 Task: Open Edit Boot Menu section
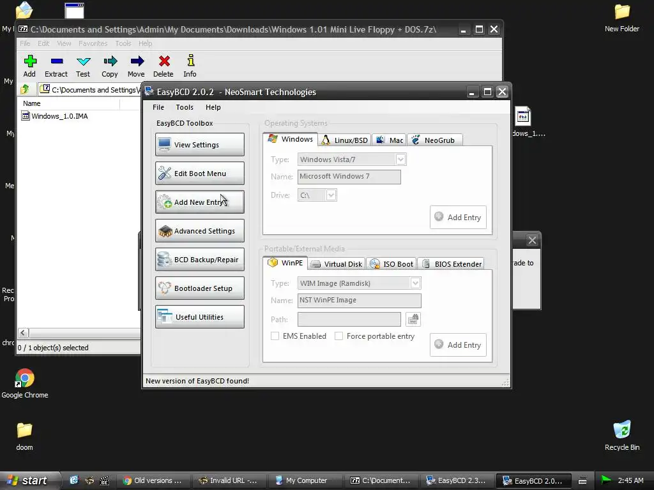tap(200, 174)
